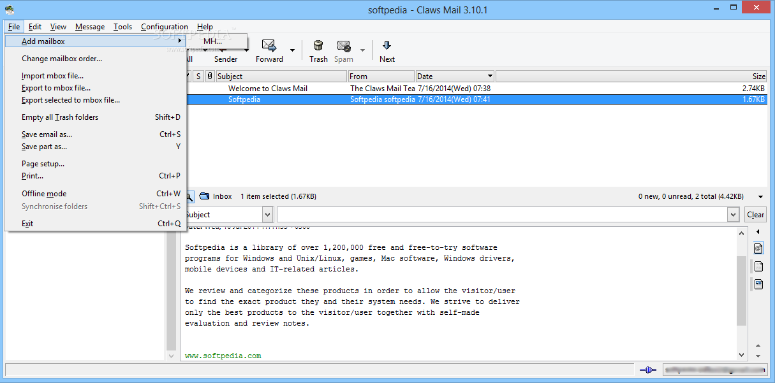This screenshot has width=775, height=383.
Task: Click the Forward message toolbar icon
Action: point(269,46)
